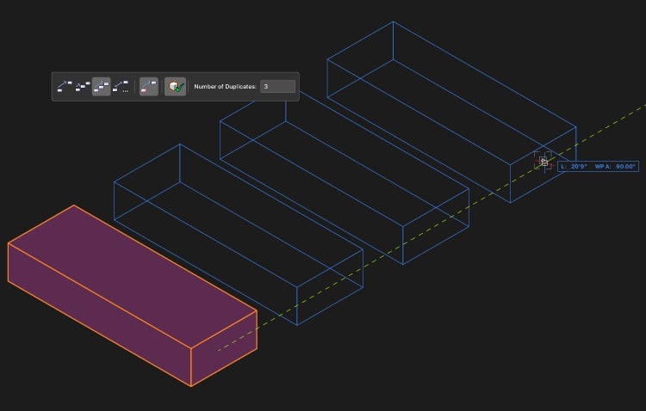Click the snap cursor on the guide line

pyautogui.click(x=544, y=162)
